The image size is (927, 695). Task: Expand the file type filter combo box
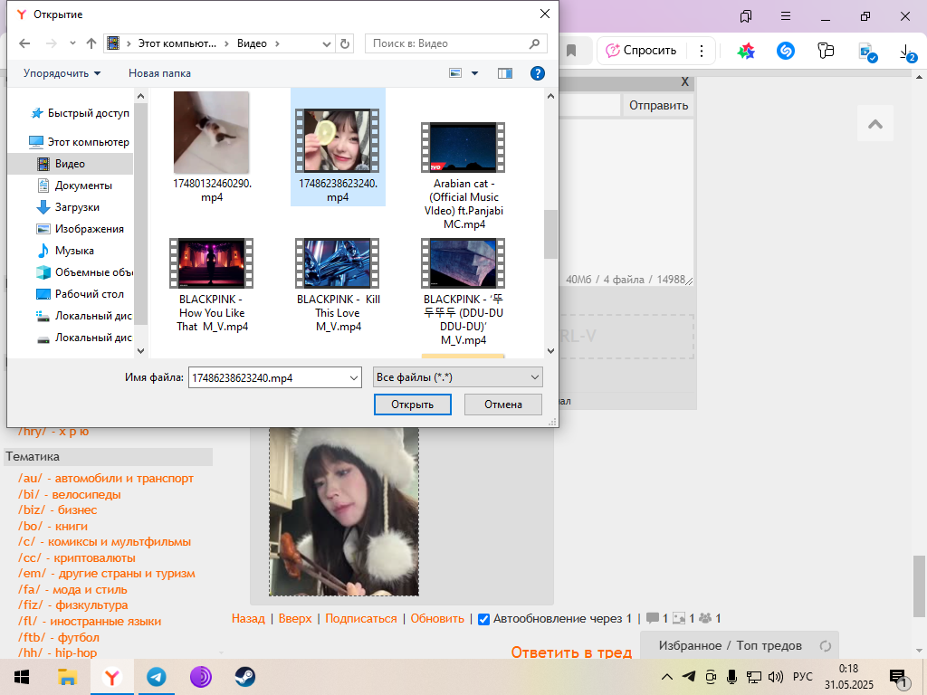[x=457, y=377]
